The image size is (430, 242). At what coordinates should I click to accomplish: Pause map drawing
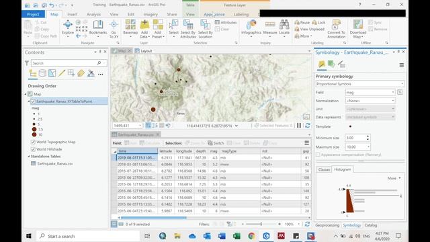coord(299,126)
